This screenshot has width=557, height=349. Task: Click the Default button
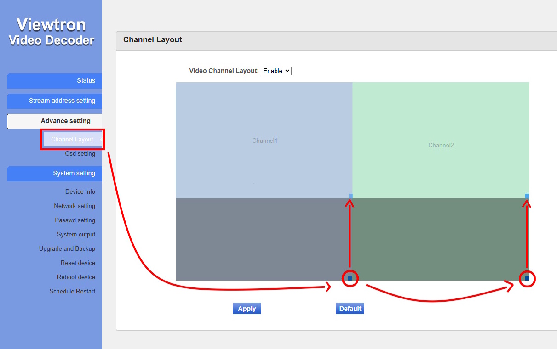coord(350,309)
